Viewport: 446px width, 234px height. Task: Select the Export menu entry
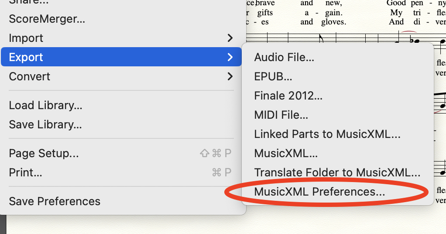(x=26, y=57)
